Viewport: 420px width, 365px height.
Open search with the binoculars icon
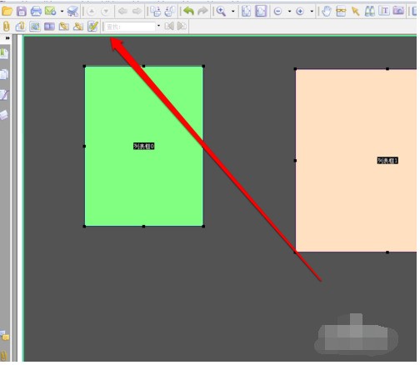(370, 12)
